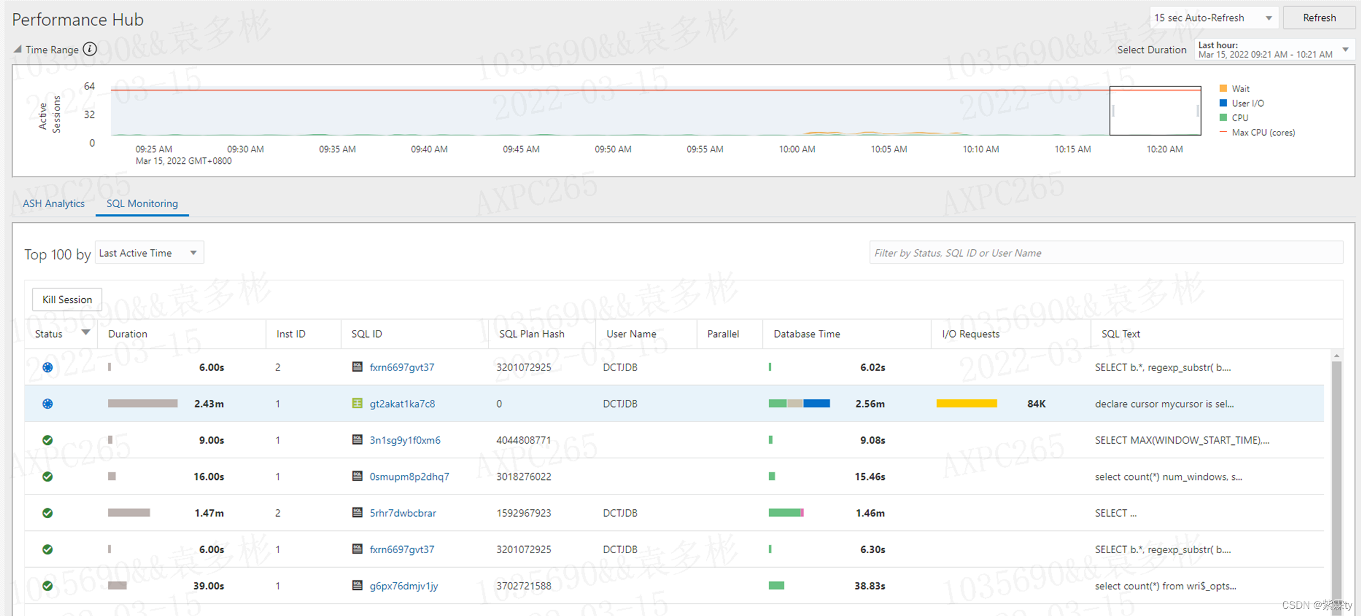The image size is (1361, 616).
Task: Click the CPU legend green swatch
Action: pyautogui.click(x=1223, y=117)
